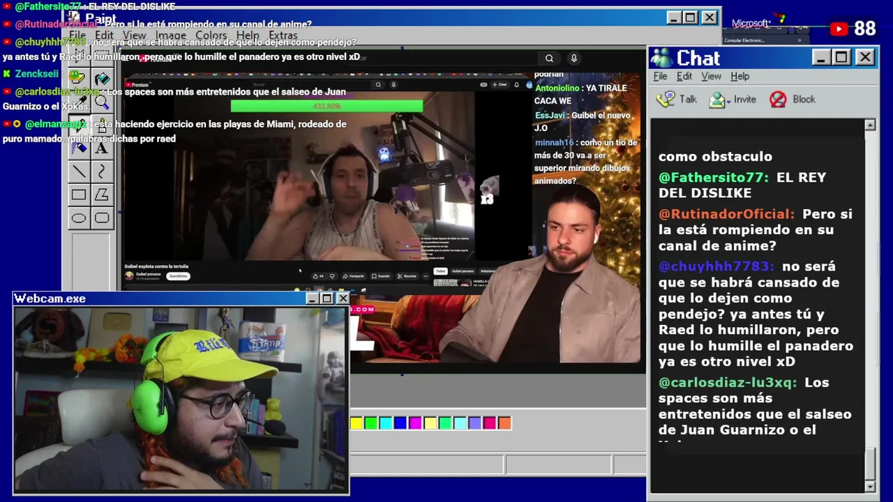Viewport: 893px width, 502px height.
Task: Click the YouTube search magnifier icon in top bar
Action: point(549,59)
